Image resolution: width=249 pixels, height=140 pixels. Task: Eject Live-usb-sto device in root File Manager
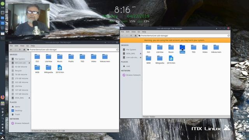coord(140,58)
